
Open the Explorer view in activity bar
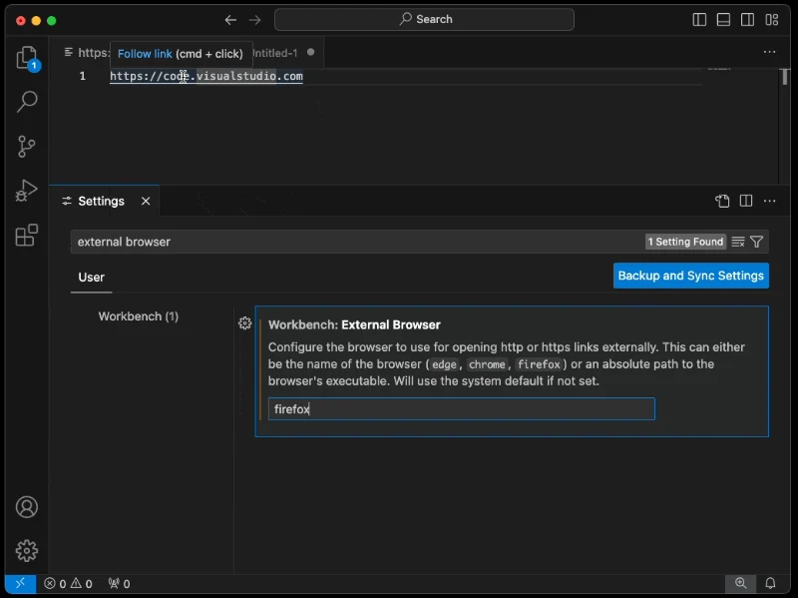[27, 58]
